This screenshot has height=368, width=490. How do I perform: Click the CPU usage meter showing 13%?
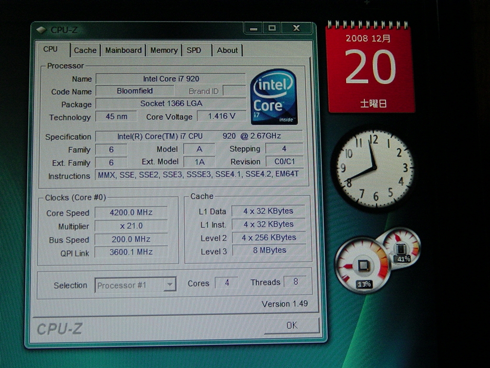363,265
